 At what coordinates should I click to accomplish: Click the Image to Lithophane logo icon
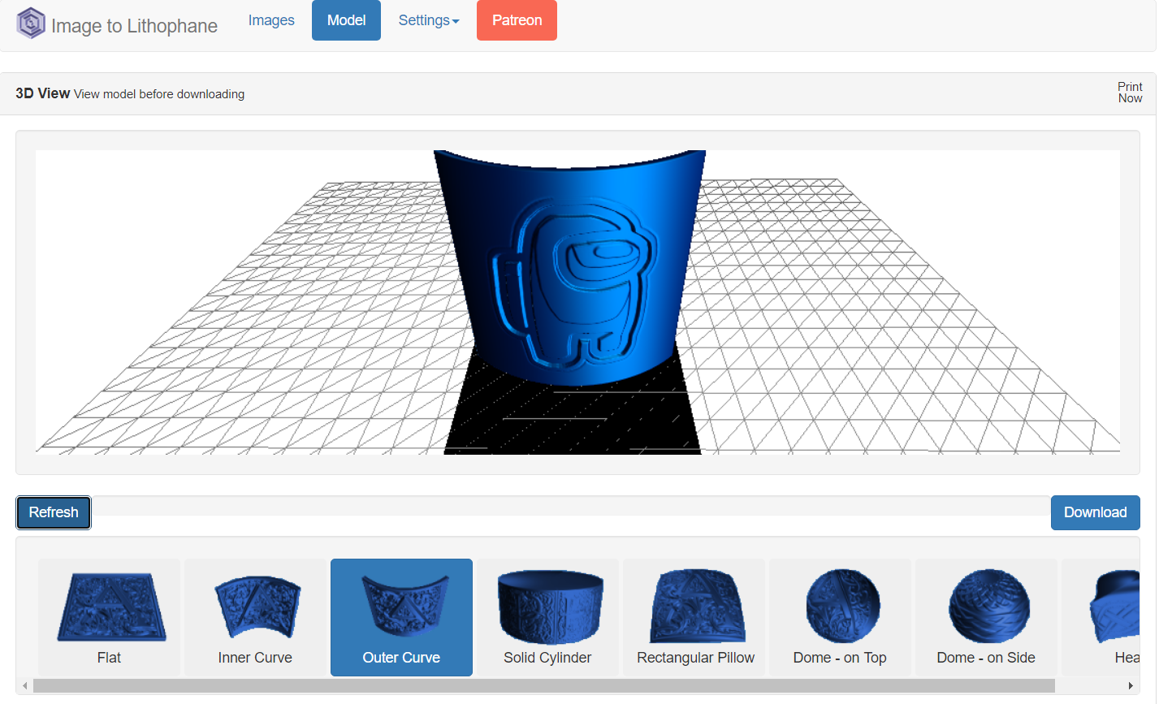(31, 23)
